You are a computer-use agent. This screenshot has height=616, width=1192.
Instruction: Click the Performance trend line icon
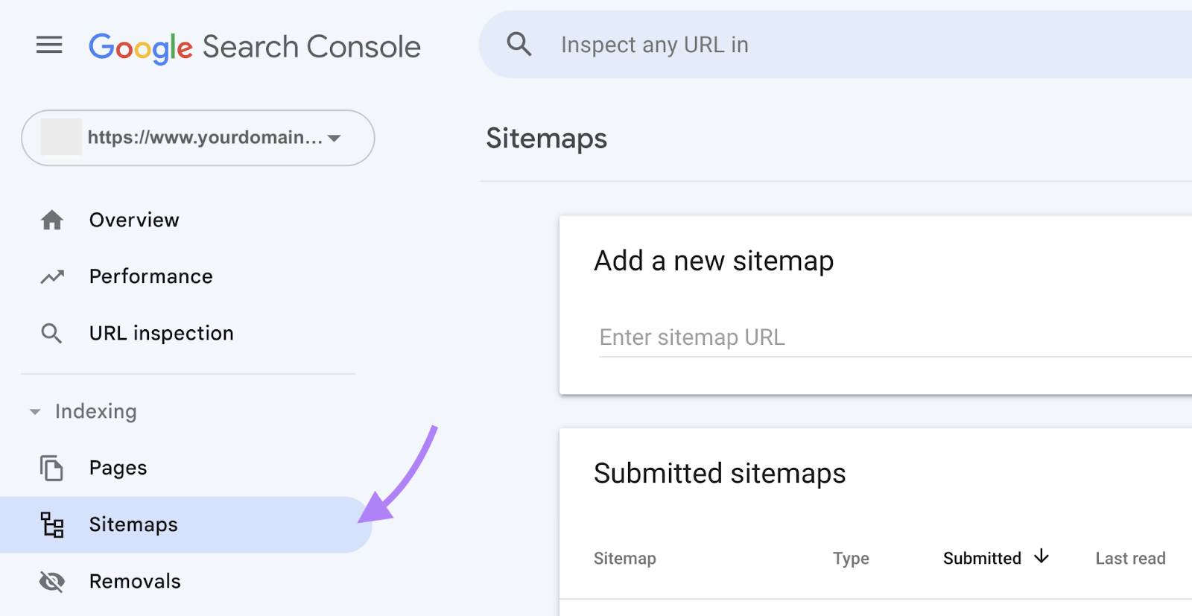(x=51, y=277)
